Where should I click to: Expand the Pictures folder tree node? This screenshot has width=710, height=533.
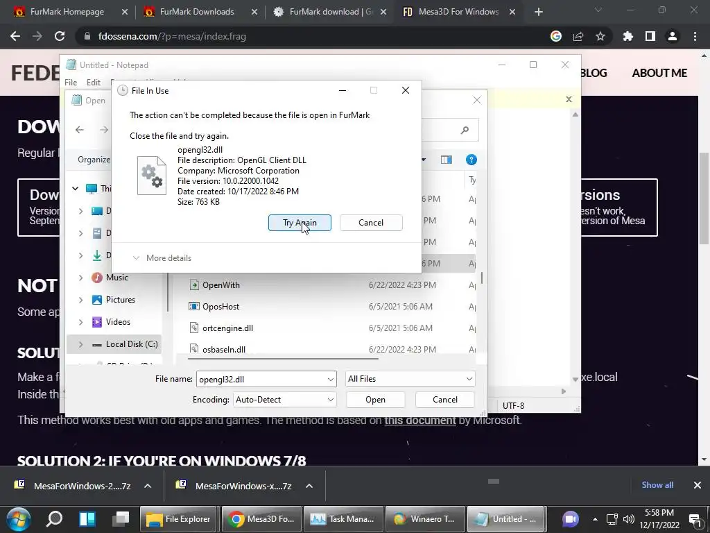pos(80,300)
